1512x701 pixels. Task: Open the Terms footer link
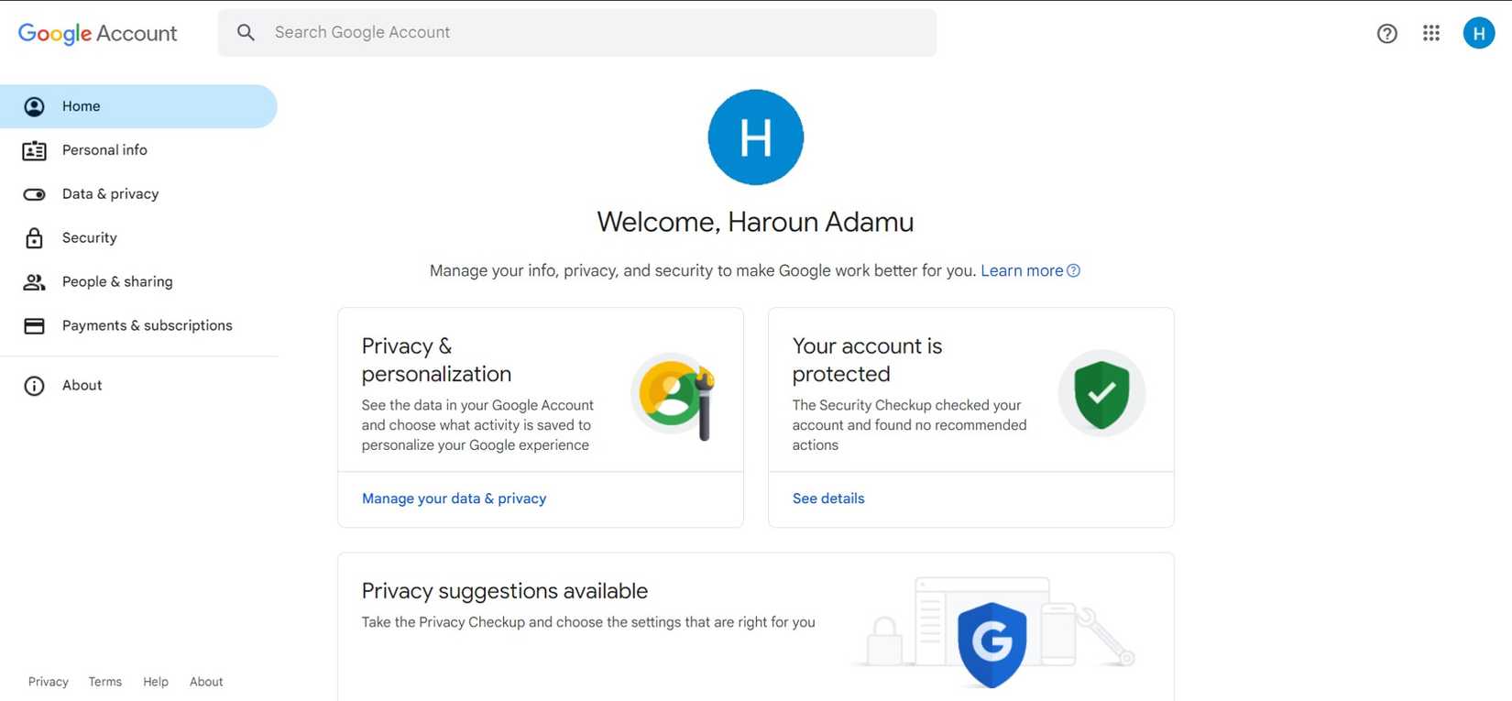(x=105, y=682)
